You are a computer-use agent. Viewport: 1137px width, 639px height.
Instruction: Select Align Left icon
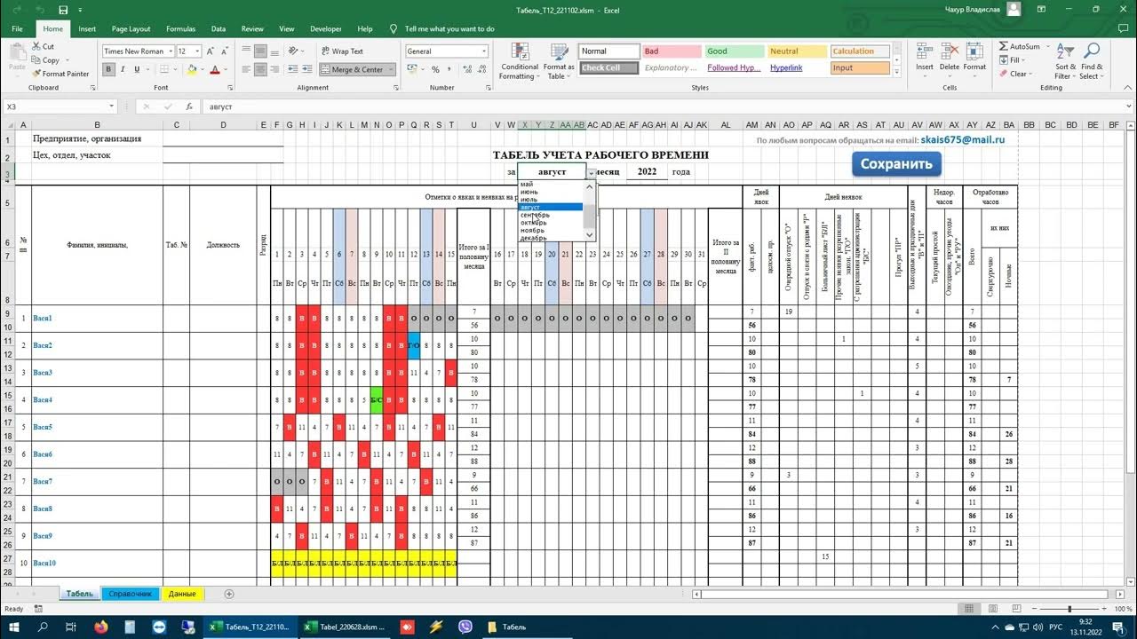[x=246, y=69]
